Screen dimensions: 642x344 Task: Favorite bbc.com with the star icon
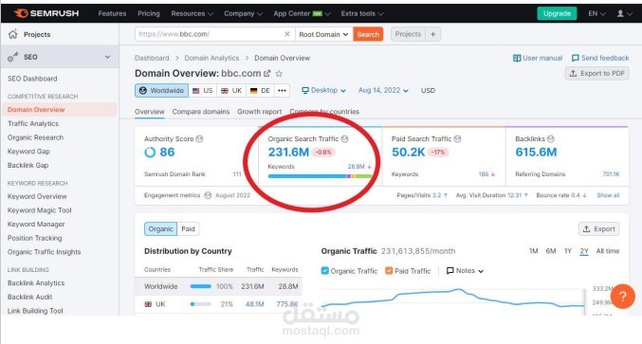pyautogui.click(x=279, y=74)
